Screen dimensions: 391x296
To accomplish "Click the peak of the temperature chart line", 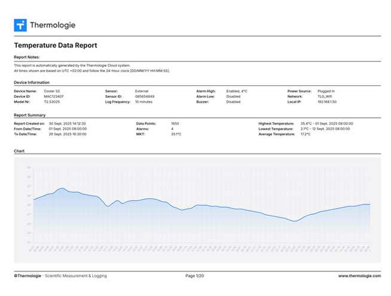I will point(61,189).
